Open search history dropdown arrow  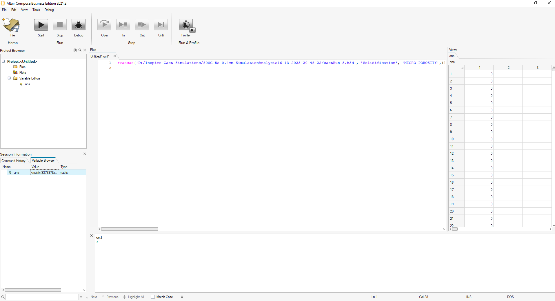click(81, 297)
